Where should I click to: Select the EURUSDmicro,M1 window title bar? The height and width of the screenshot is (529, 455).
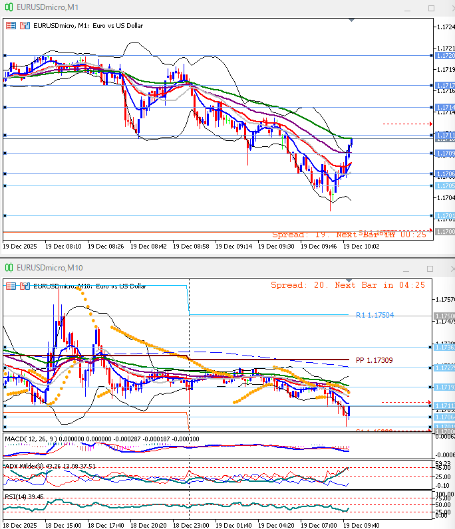pyautogui.click(x=200, y=8)
